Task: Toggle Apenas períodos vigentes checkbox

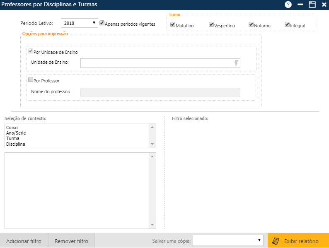Action: [102, 24]
